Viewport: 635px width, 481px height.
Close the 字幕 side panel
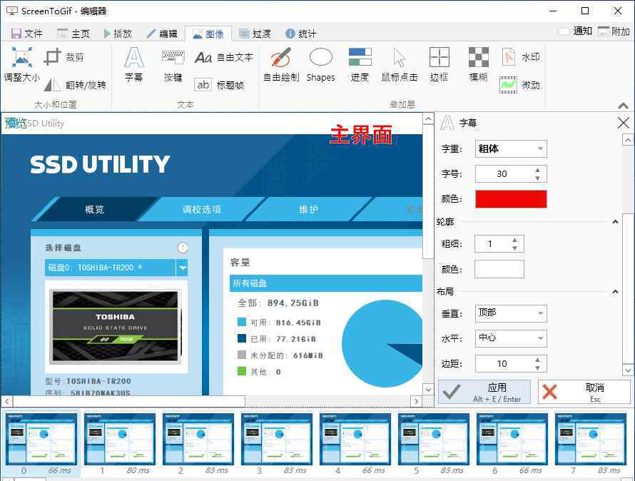pyautogui.click(x=624, y=123)
